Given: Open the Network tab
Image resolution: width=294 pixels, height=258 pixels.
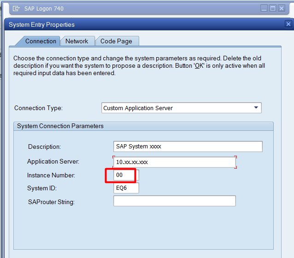Looking at the screenshot, I should pyautogui.click(x=76, y=41).
